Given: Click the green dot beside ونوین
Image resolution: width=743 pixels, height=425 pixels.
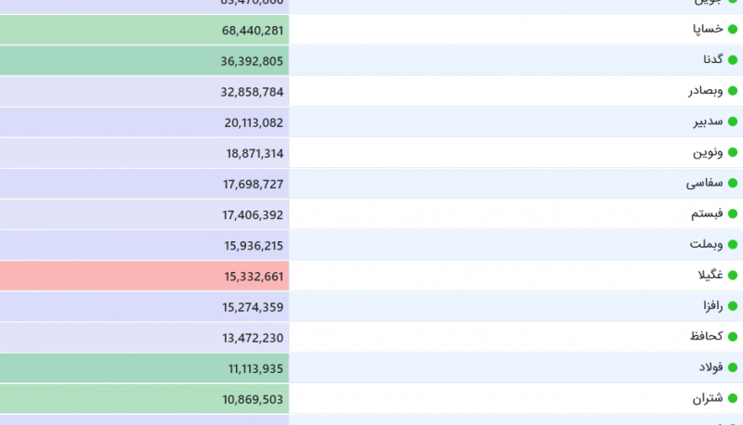Looking at the screenshot, I should coord(733,152).
